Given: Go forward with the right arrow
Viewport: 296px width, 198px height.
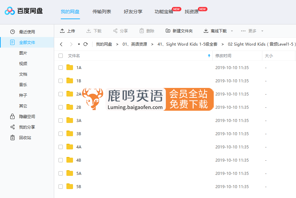Looking at the screenshot, I should [x=71, y=44].
